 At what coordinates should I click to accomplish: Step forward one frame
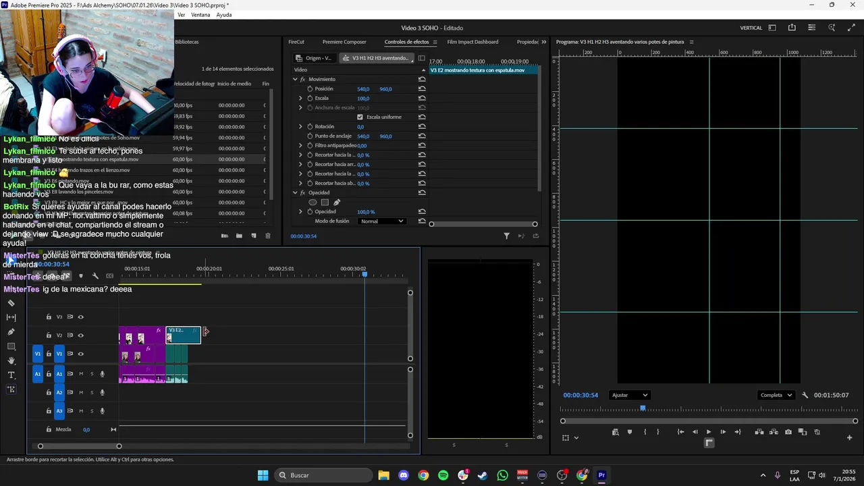[723, 432]
